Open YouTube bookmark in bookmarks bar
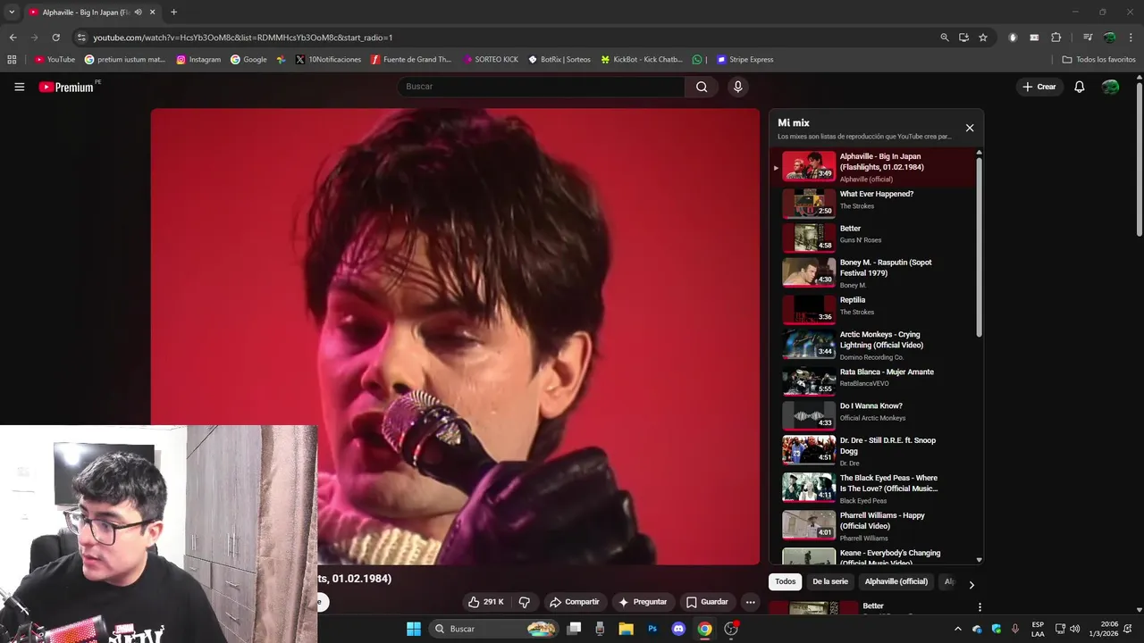 tap(55, 60)
